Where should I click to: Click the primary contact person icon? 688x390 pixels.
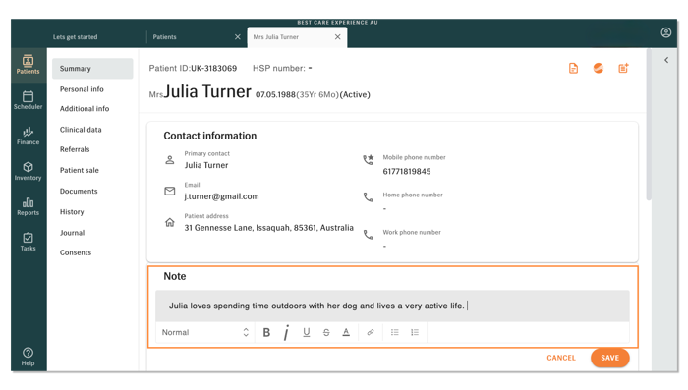pyautogui.click(x=170, y=160)
